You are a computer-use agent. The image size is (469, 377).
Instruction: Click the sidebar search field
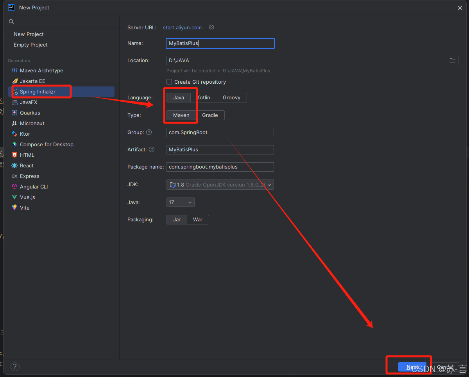pyautogui.click(x=61, y=22)
